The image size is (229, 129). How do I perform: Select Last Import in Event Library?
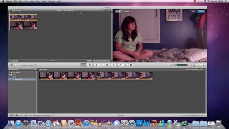(x=16, y=72)
